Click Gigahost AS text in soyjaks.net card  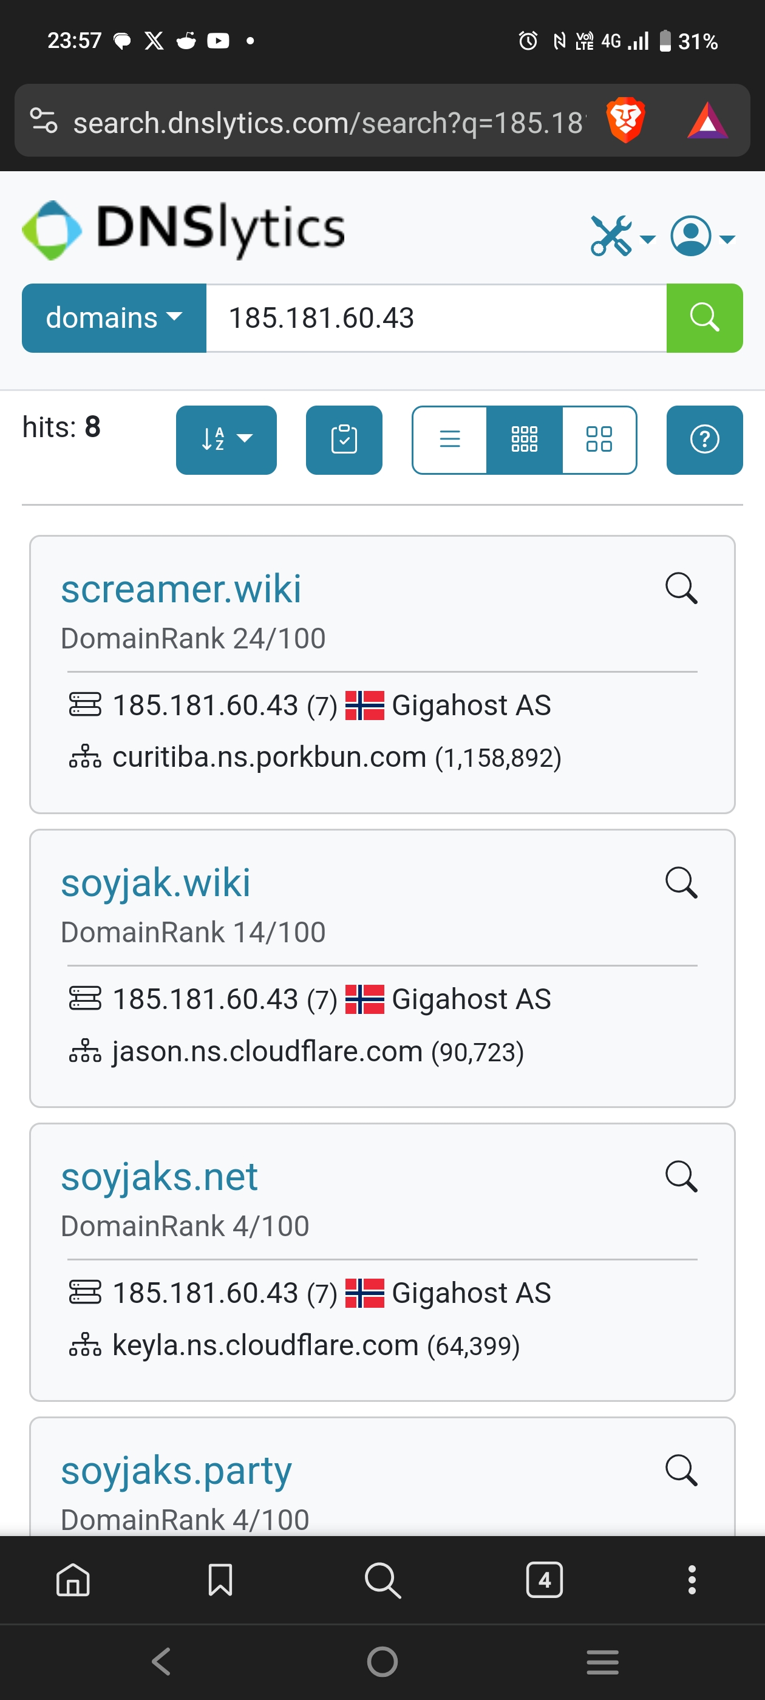[x=471, y=1293]
